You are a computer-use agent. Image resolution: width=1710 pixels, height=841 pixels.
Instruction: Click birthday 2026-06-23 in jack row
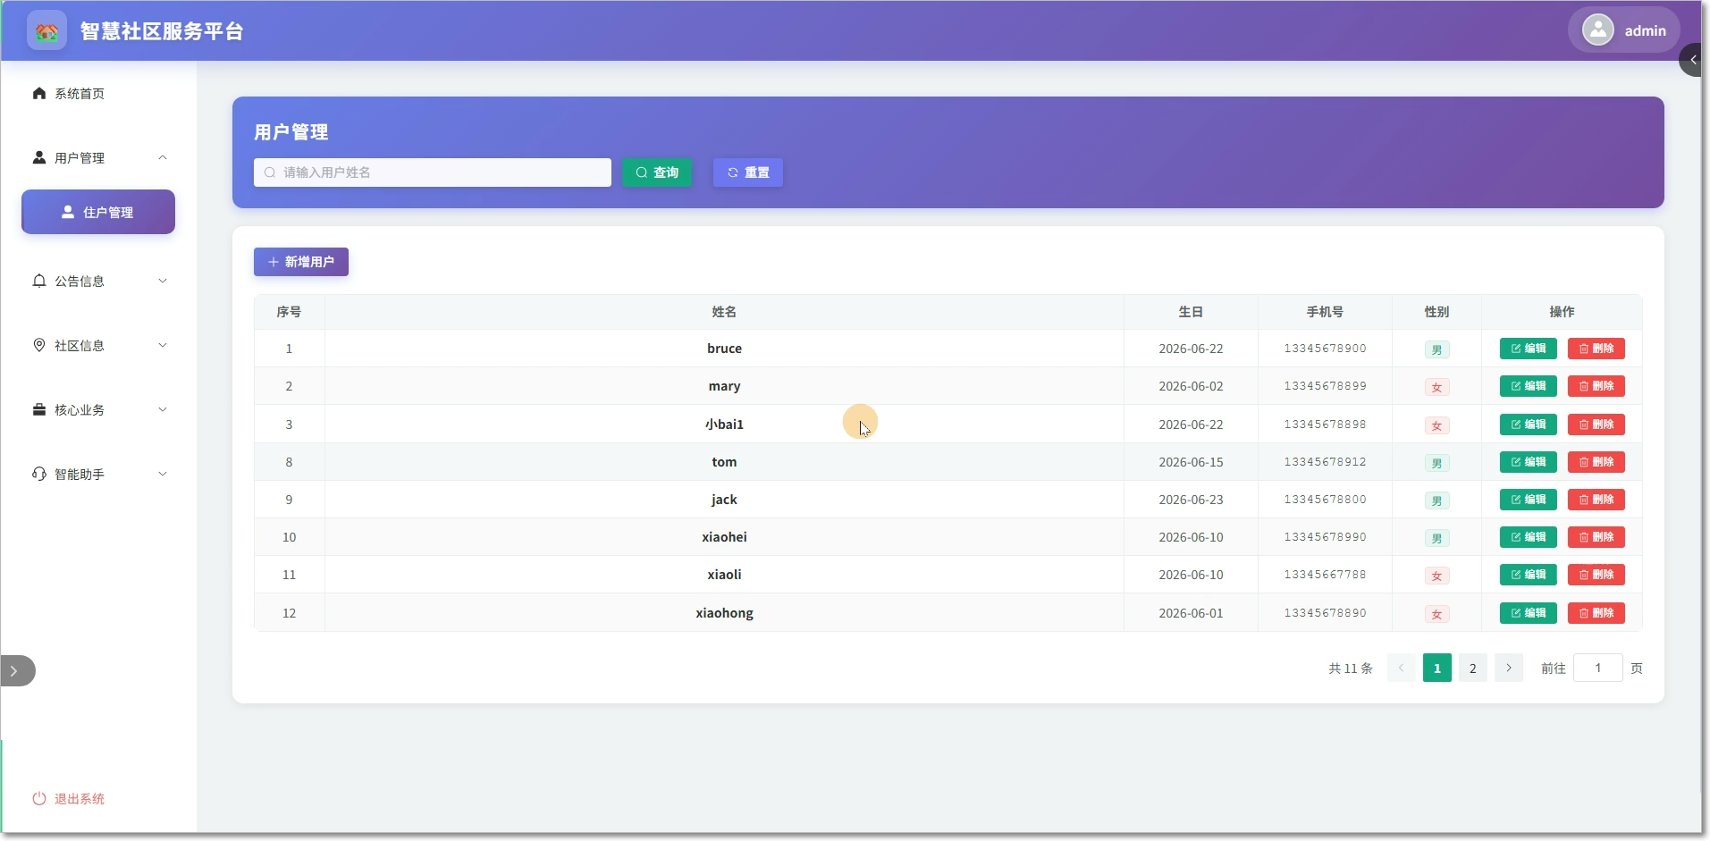1191,500
